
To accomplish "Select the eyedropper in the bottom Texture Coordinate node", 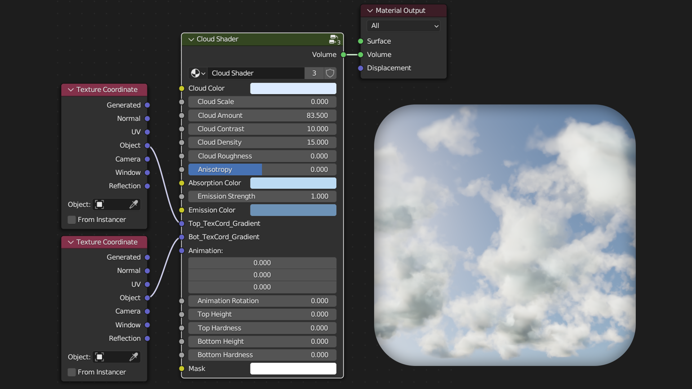I will pyautogui.click(x=134, y=357).
